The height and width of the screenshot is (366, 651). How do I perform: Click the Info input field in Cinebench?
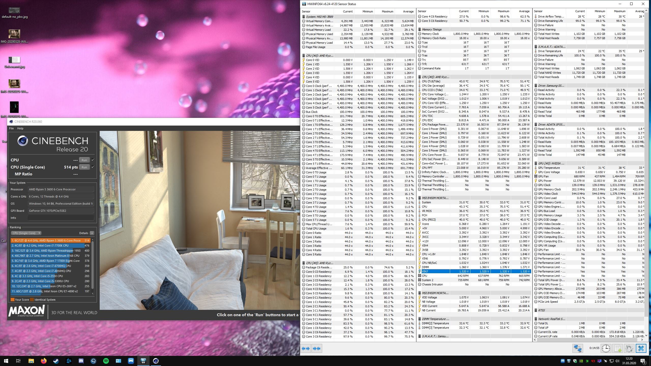[x=61, y=218]
